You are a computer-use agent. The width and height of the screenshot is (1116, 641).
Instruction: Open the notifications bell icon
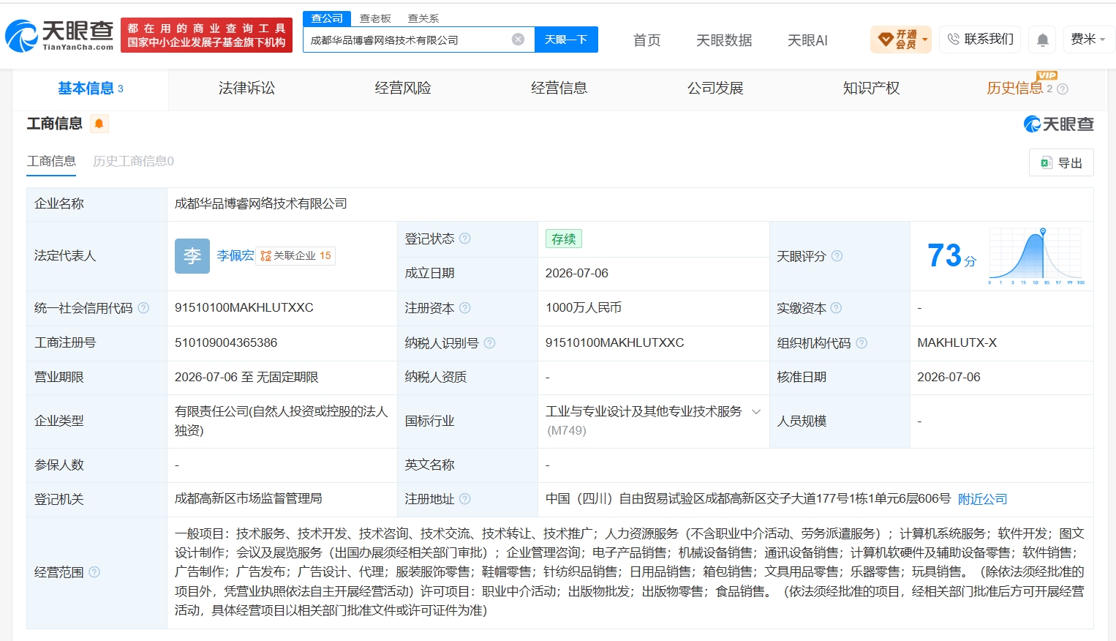[x=1043, y=40]
